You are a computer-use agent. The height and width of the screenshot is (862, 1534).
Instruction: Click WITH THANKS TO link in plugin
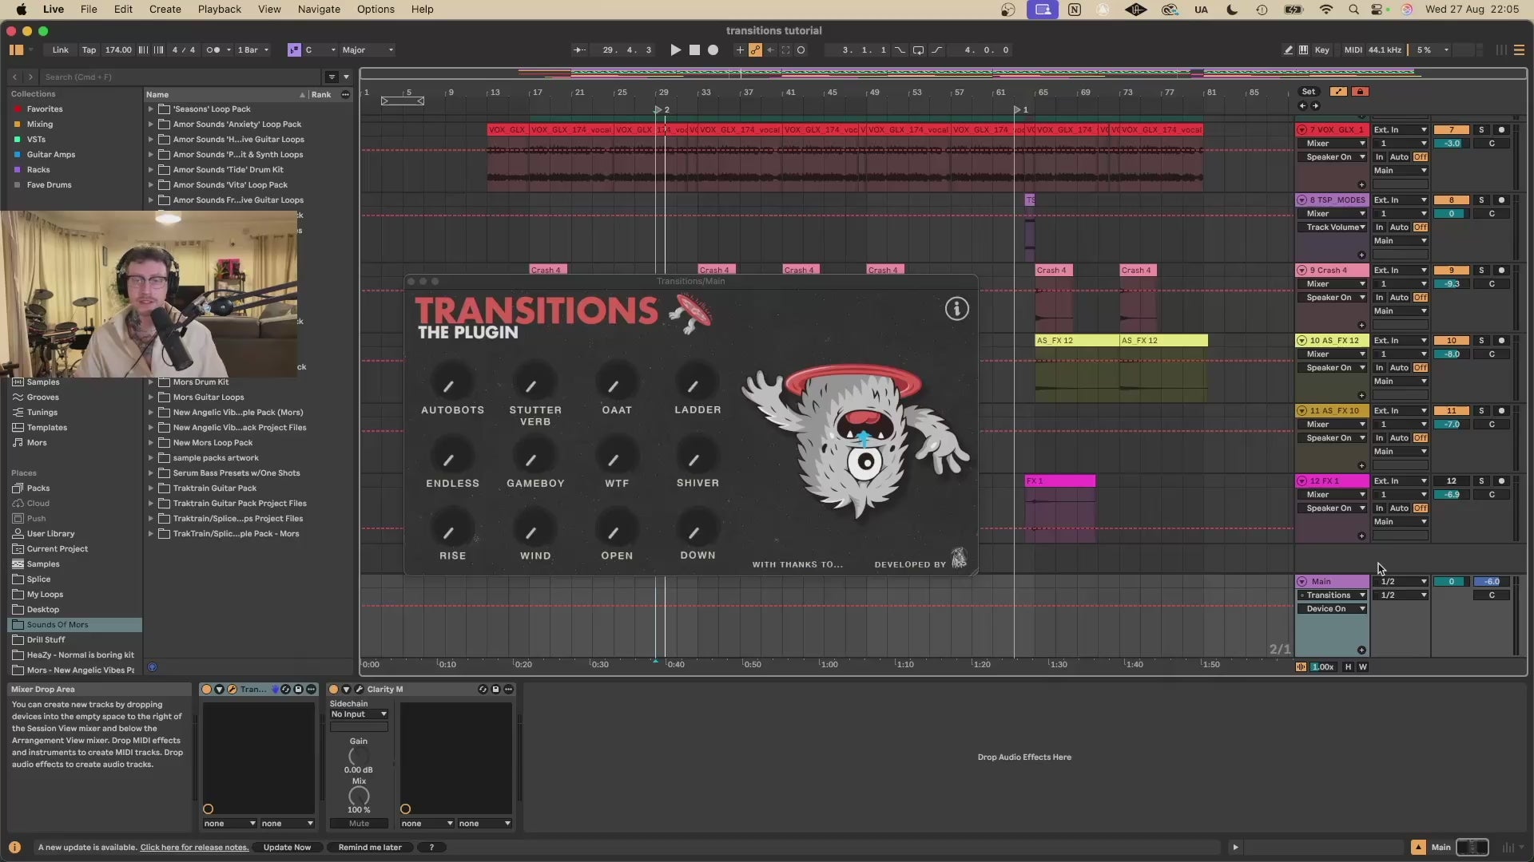click(x=797, y=564)
